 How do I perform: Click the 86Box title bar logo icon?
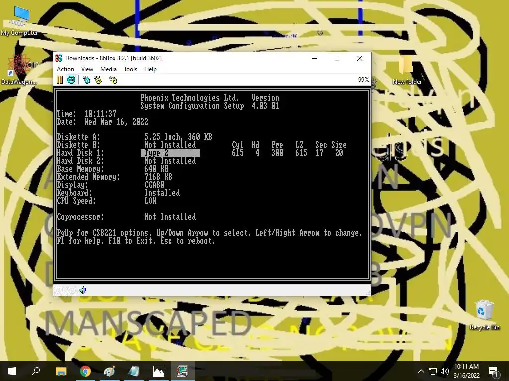tap(59, 58)
